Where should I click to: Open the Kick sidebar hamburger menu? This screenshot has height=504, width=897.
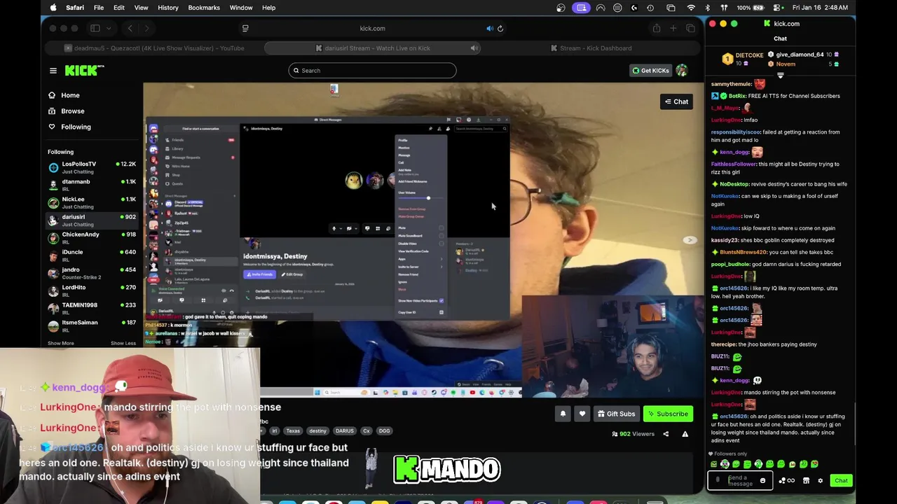pyautogui.click(x=53, y=70)
